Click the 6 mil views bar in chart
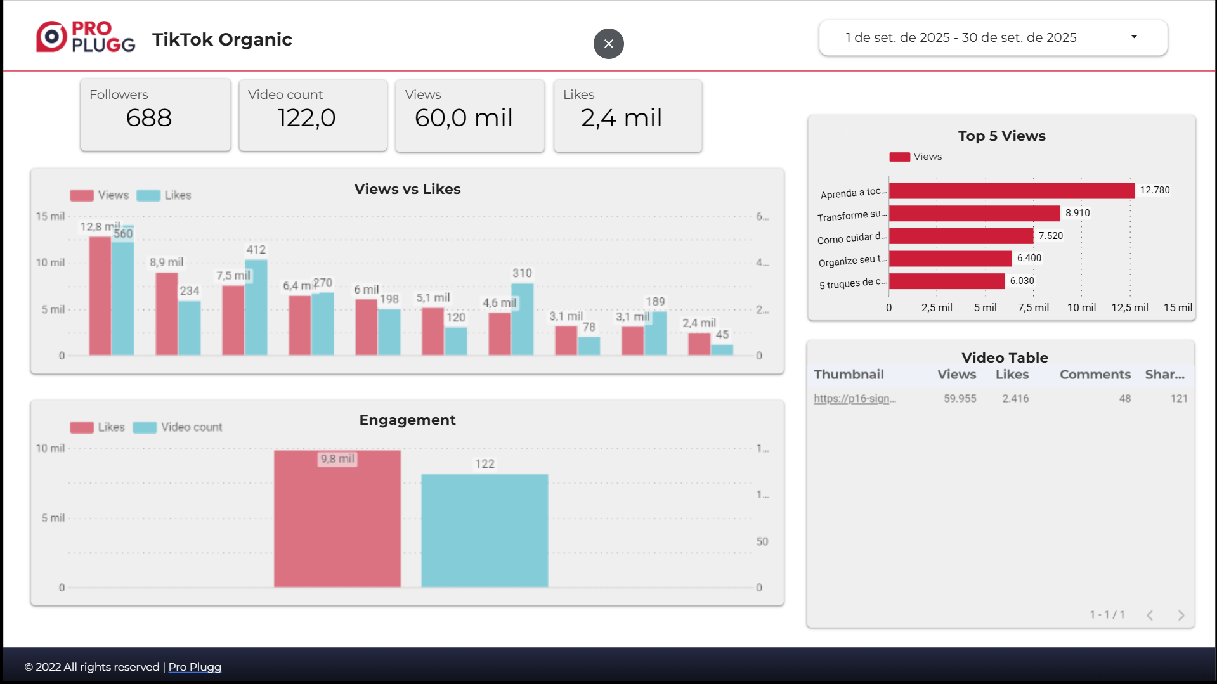The height and width of the screenshot is (684, 1217). tap(367, 327)
